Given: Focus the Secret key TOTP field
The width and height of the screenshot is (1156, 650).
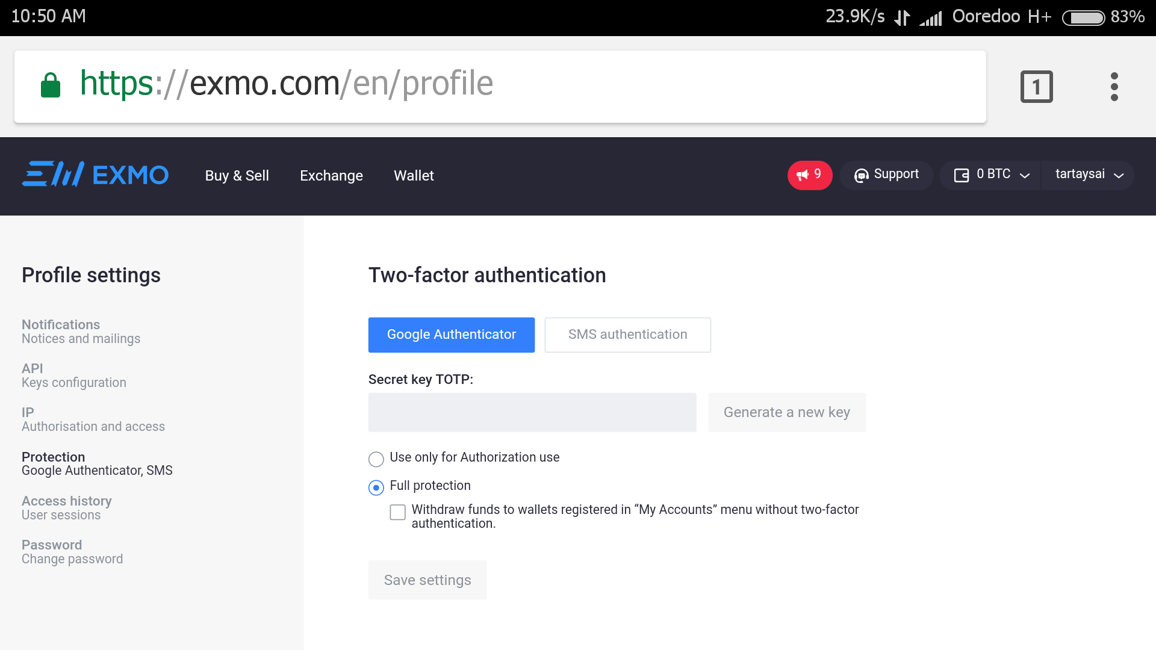Looking at the screenshot, I should (x=532, y=412).
